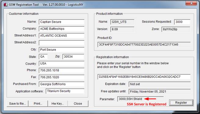The height and width of the screenshot is (114, 200).
Task: Select the Sessions Requested field
Action: click(x=182, y=22)
